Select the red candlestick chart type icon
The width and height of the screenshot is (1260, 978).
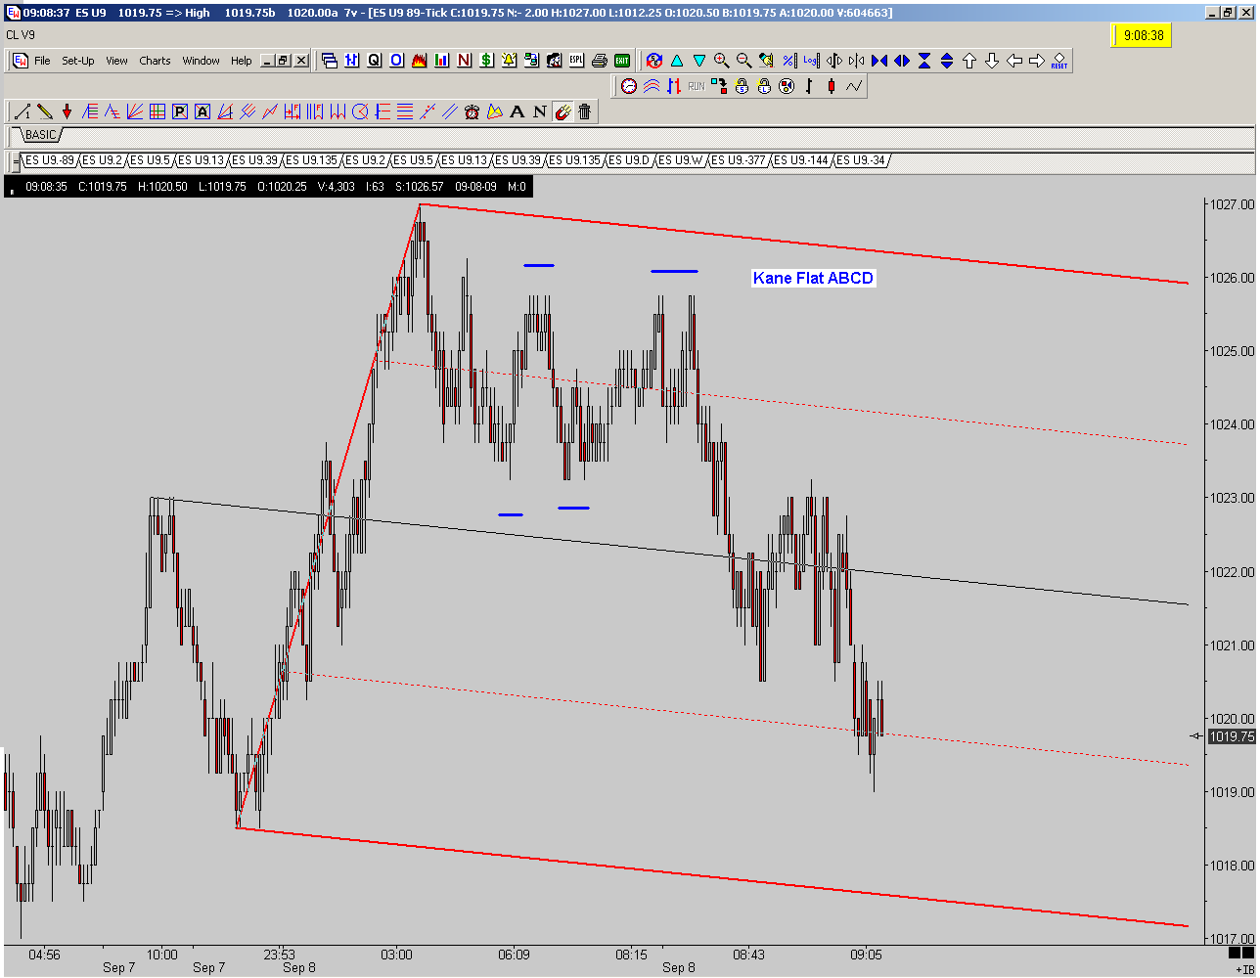click(x=832, y=86)
